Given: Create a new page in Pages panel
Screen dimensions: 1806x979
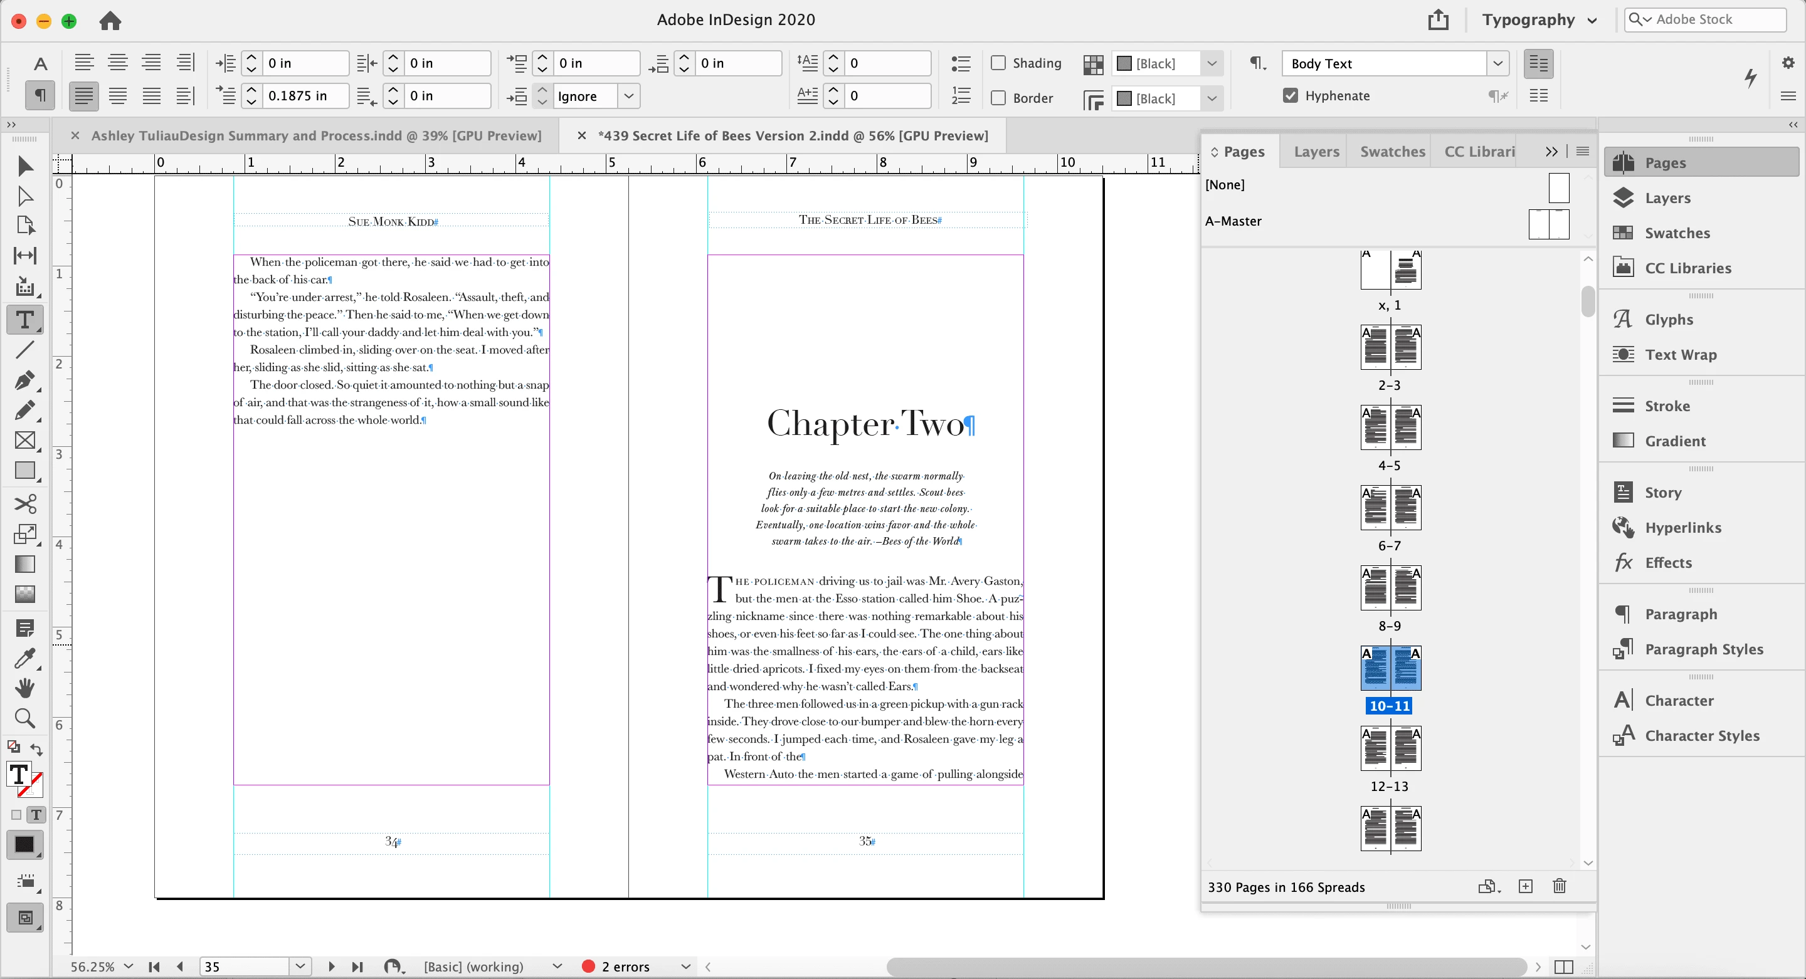Looking at the screenshot, I should pyautogui.click(x=1526, y=886).
